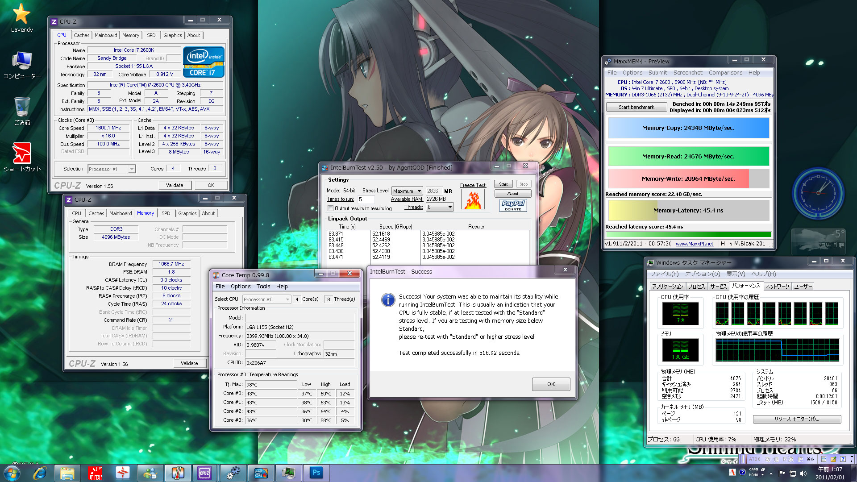Switch to Core Temp thermometer taskbar icon
This screenshot has height=482, width=857.
(178, 473)
